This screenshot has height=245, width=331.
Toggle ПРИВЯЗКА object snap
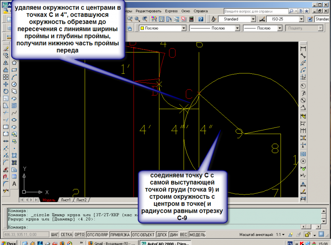120,234
